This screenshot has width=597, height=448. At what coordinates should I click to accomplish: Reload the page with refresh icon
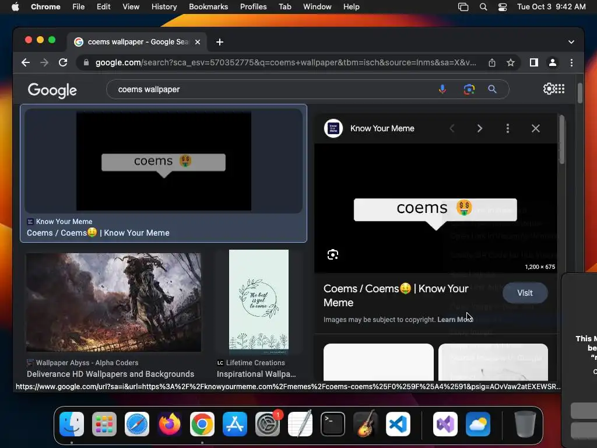tap(63, 62)
